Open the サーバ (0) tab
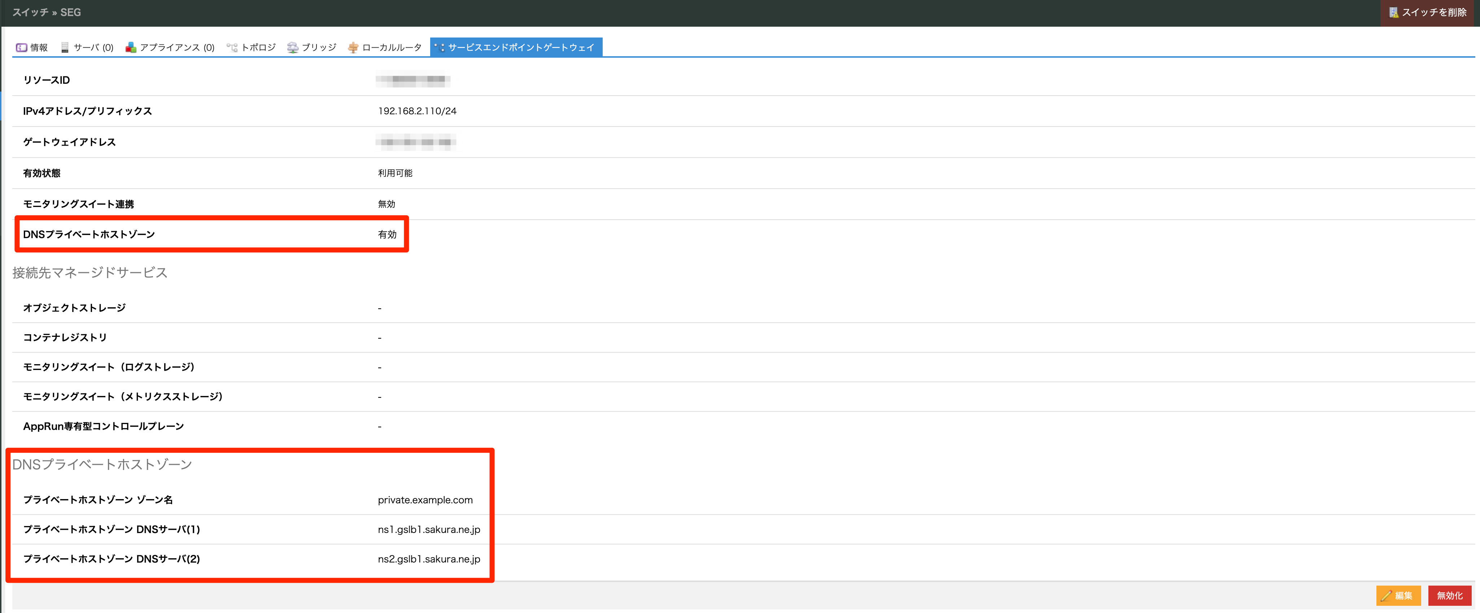Image resolution: width=1480 pixels, height=613 pixels. (x=93, y=48)
